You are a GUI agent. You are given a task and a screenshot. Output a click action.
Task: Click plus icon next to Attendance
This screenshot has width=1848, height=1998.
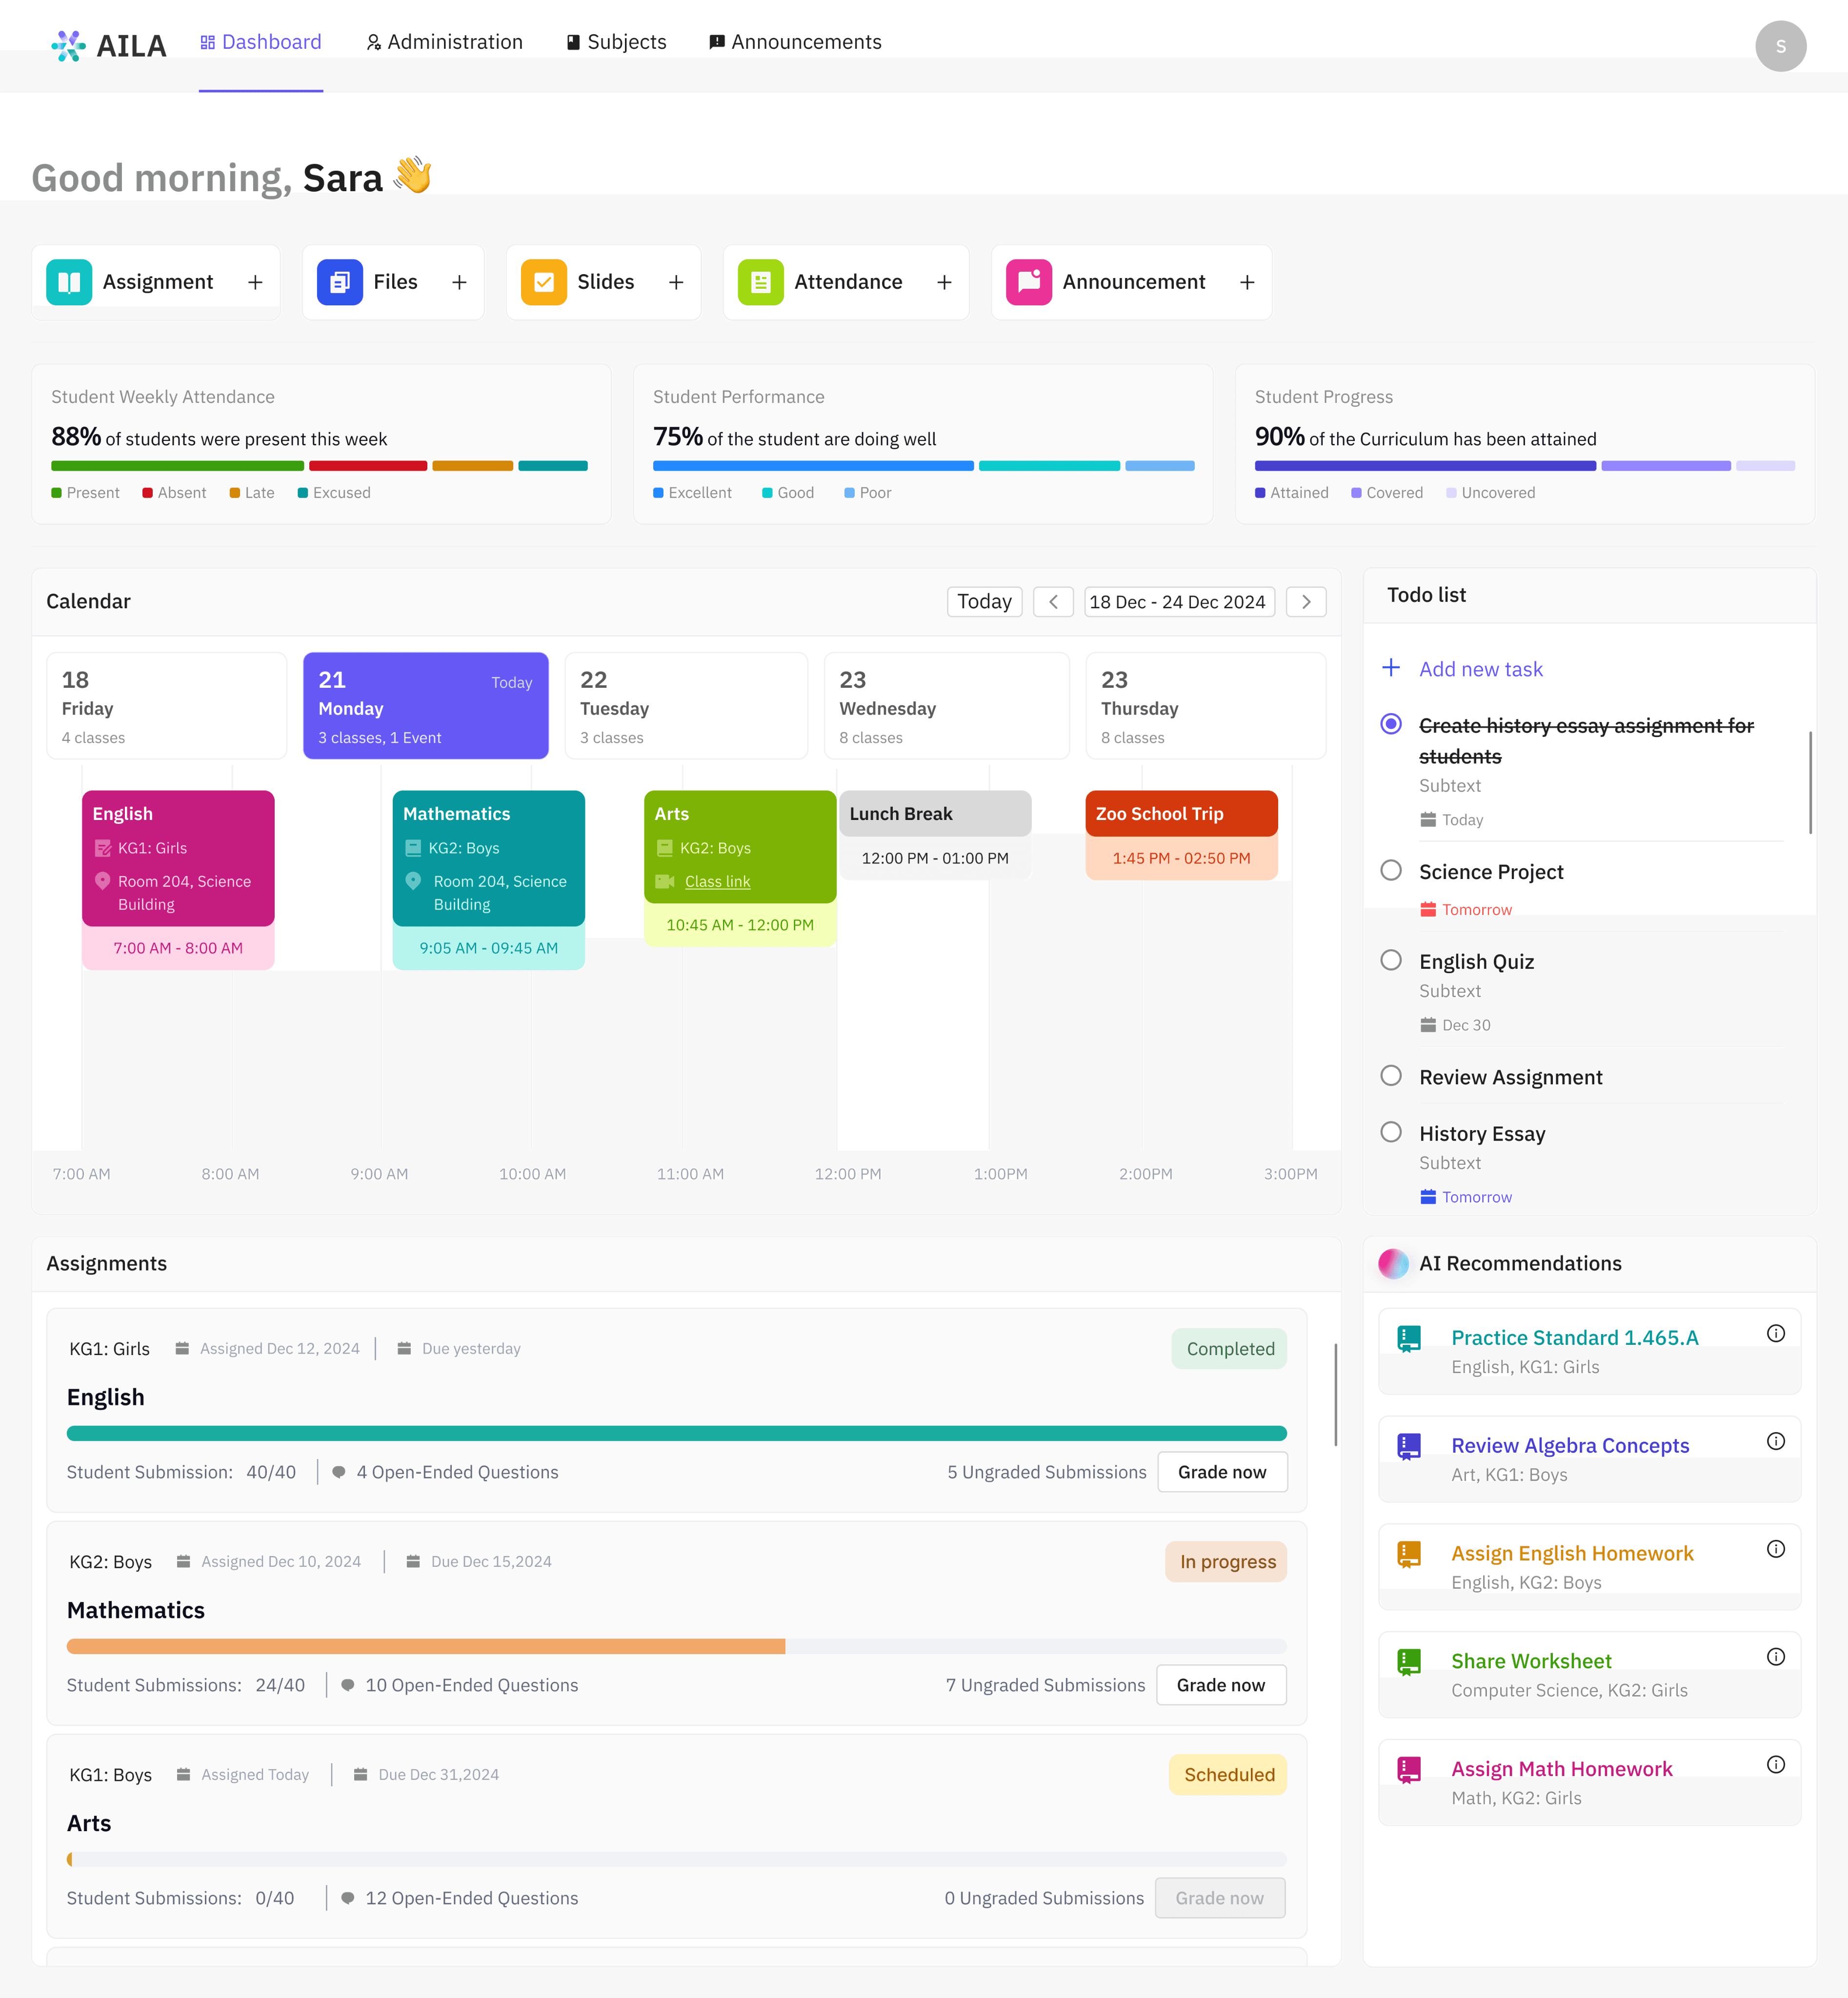944,283
